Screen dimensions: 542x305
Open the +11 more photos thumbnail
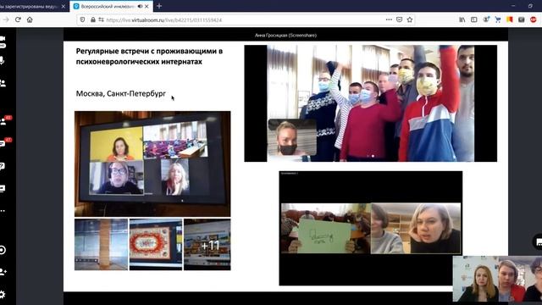click(207, 245)
